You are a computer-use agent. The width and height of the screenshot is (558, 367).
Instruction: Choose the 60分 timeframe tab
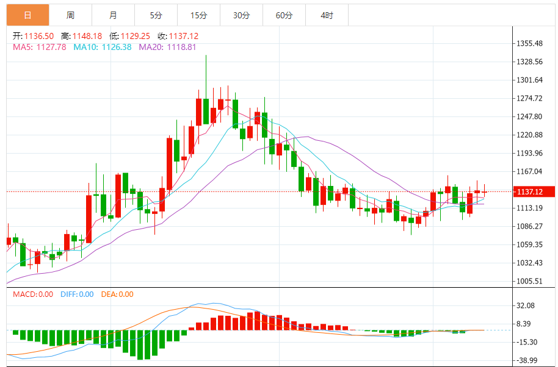click(x=284, y=15)
